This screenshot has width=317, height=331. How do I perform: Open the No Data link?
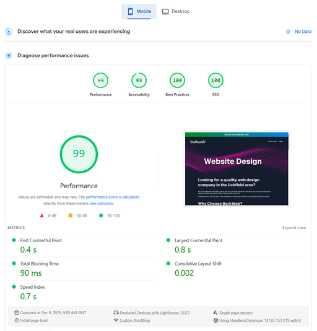pos(303,32)
